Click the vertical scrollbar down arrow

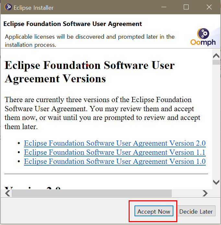(x=216, y=182)
